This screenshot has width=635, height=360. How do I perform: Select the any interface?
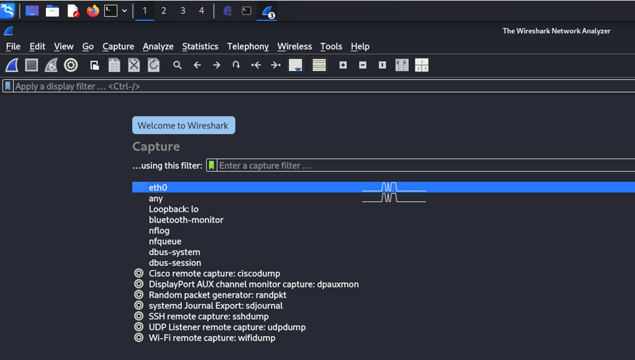click(x=383, y=198)
